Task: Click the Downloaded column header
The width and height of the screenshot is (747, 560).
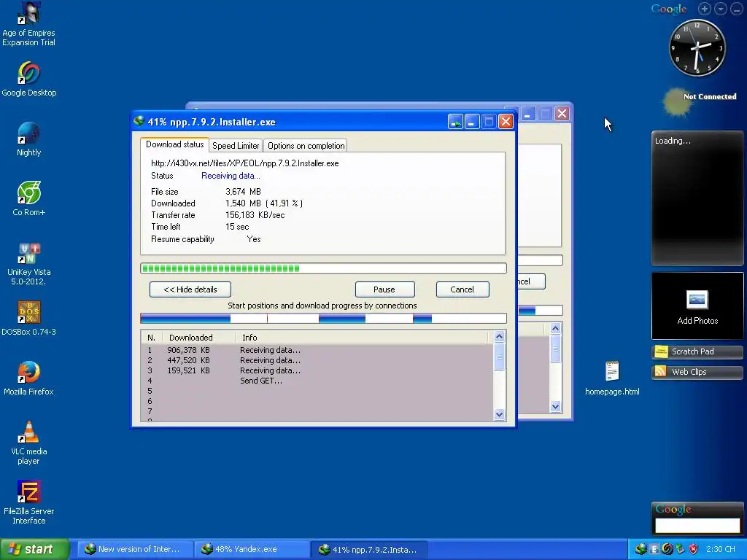Action: point(198,338)
